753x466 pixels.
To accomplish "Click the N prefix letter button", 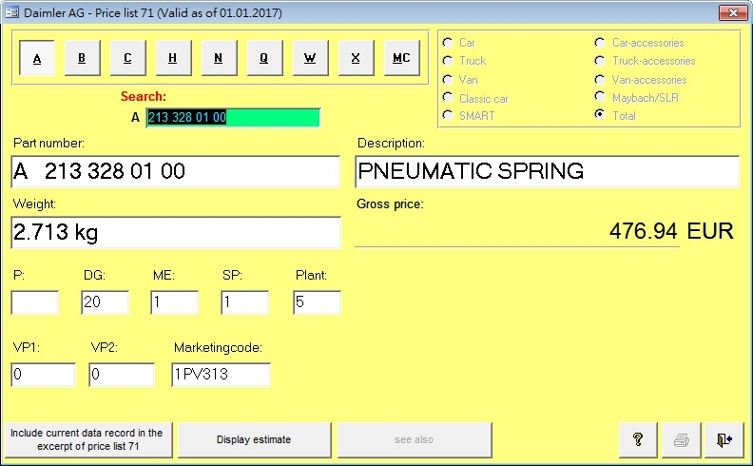I will pyautogui.click(x=219, y=58).
